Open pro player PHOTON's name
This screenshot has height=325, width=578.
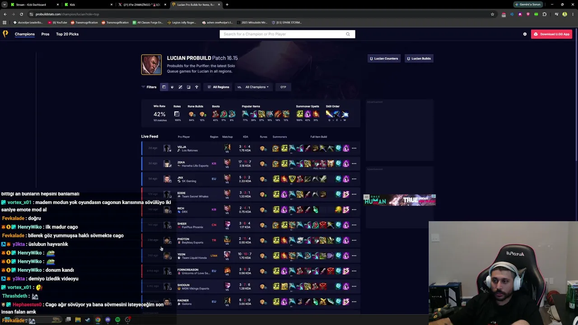tap(183, 239)
